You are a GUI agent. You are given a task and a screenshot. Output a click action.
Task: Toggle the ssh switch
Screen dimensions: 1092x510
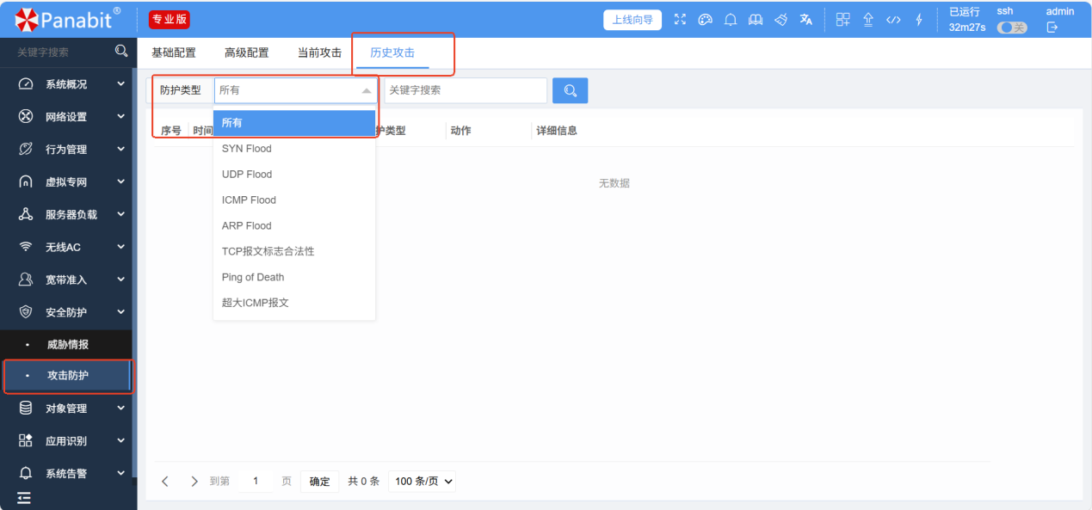coord(1011,28)
